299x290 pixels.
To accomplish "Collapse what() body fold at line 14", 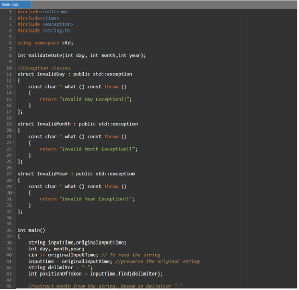I will click(x=14, y=93).
